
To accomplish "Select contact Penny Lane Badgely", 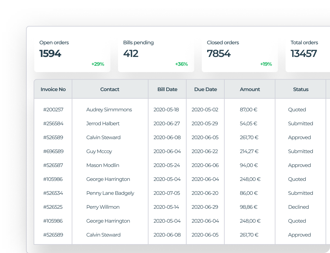I will pos(110,193).
